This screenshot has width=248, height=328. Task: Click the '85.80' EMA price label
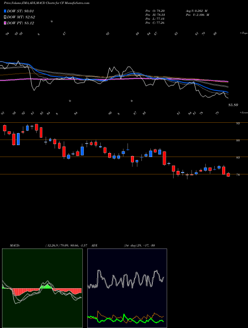click(233, 105)
